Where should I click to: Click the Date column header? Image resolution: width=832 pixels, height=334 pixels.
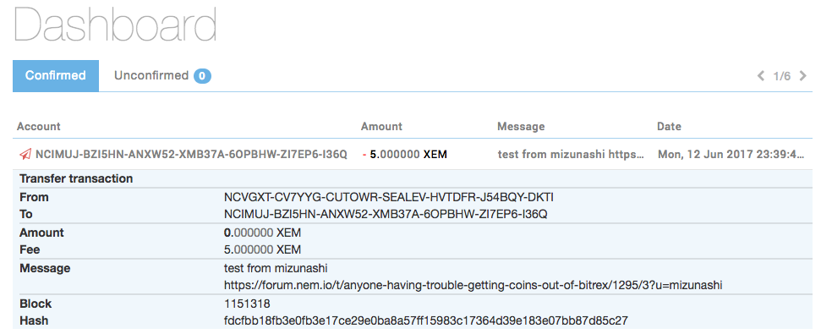click(669, 126)
